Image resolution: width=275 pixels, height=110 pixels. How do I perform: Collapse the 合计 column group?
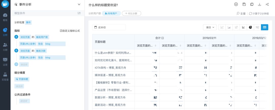162,38
